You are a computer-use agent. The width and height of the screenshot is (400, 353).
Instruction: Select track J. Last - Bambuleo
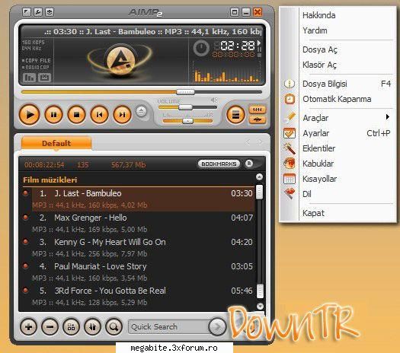[143, 199]
